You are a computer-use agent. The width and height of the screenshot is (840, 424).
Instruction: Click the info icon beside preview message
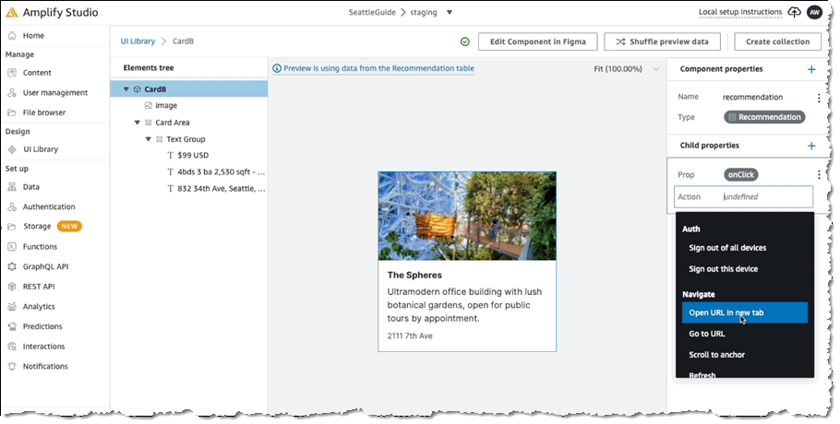[x=277, y=68]
